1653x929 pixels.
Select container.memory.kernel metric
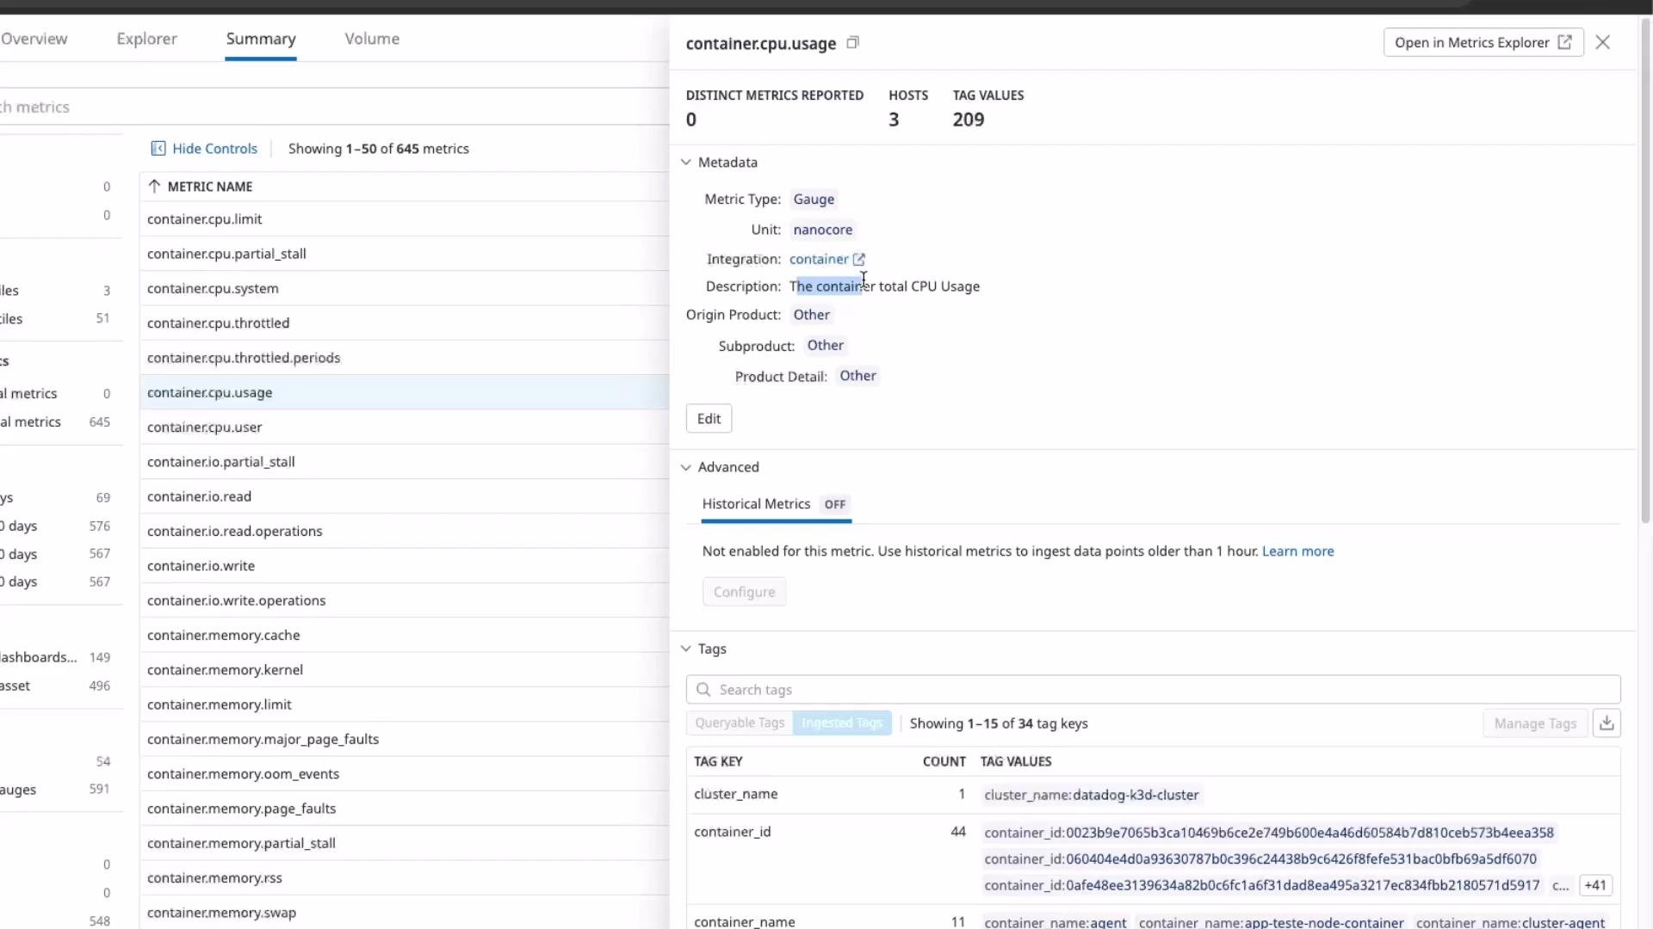point(404,670)
